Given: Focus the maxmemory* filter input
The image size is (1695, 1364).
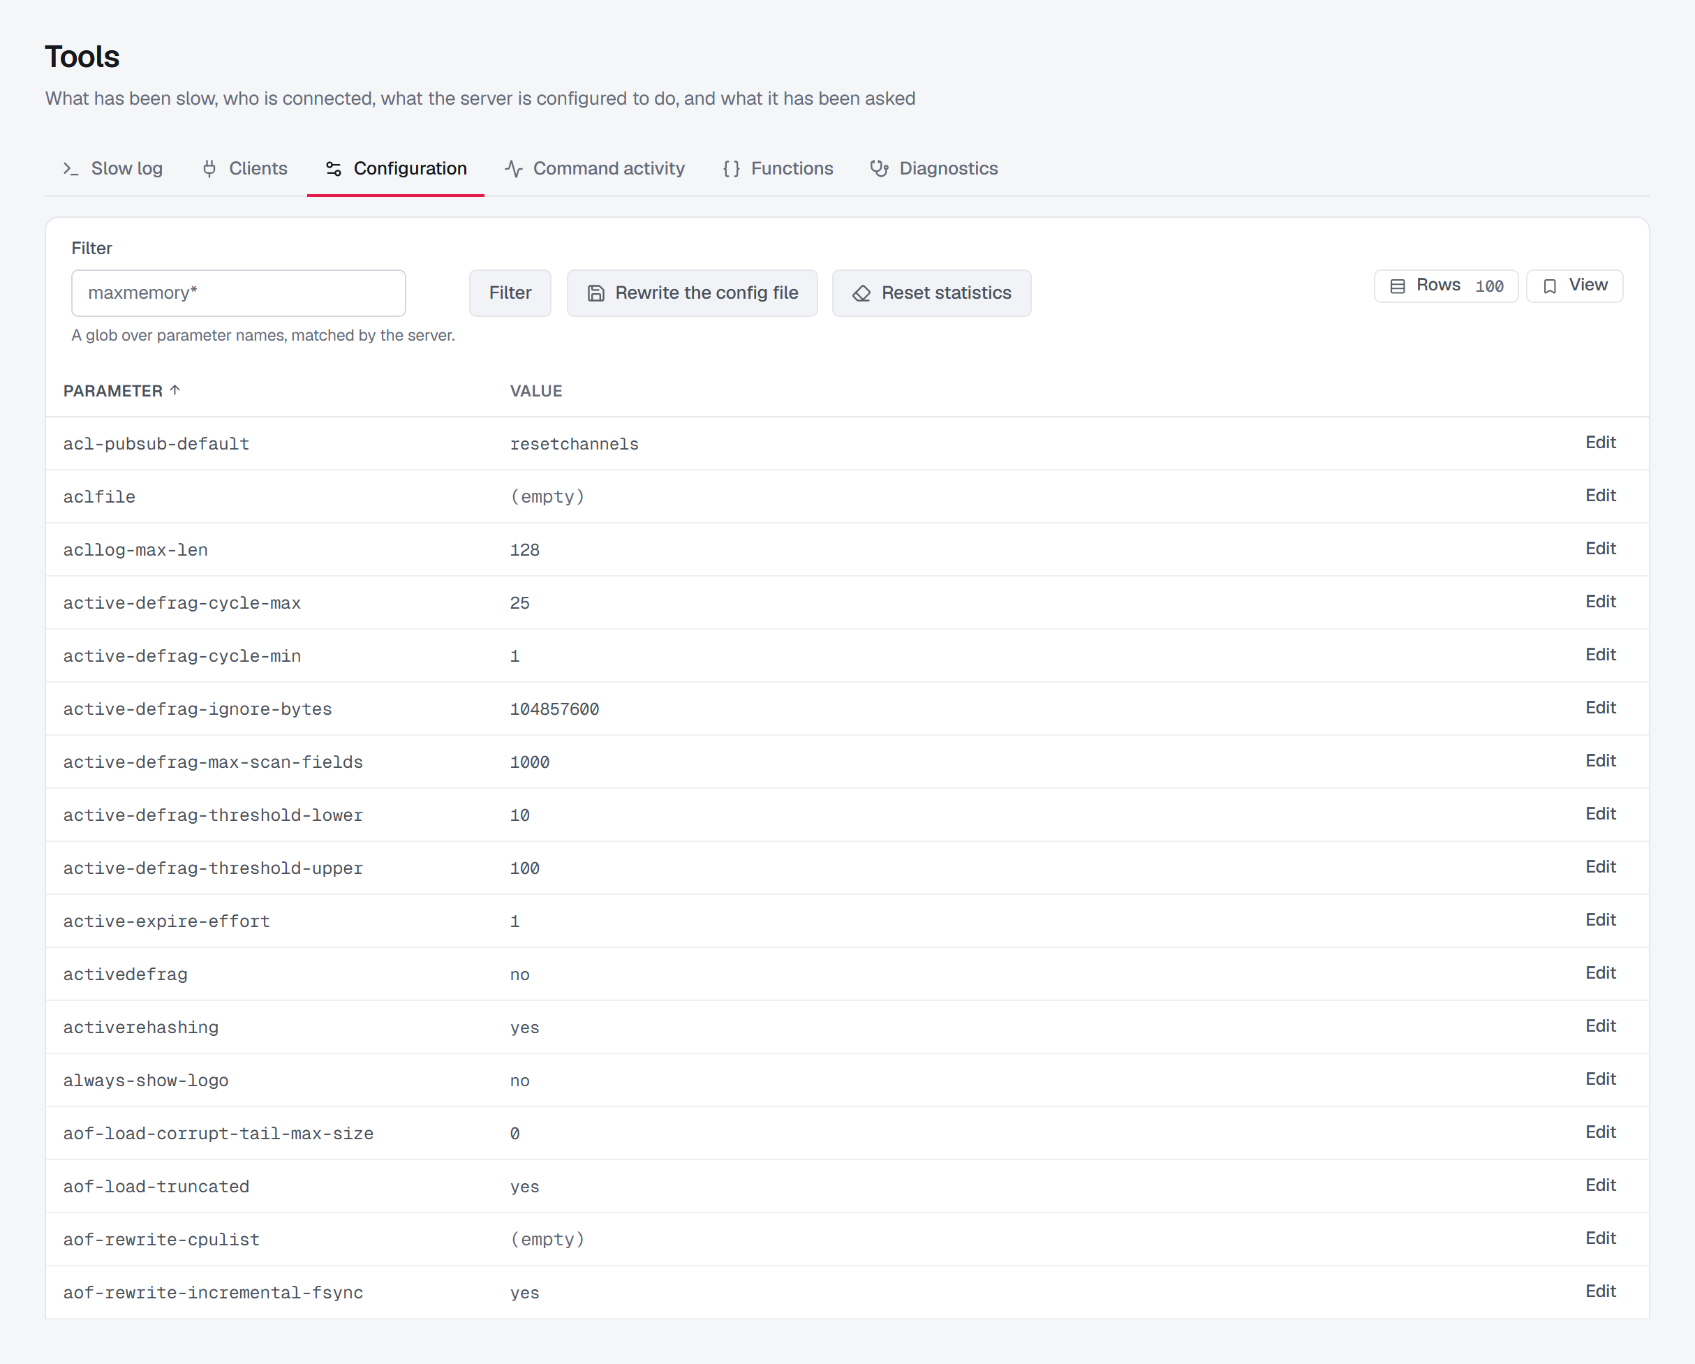Looking at the screenshot, I should coord(238,293).
